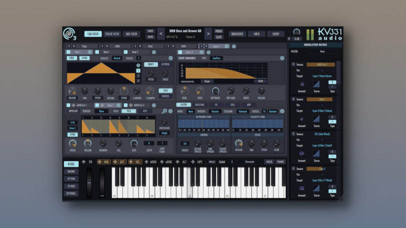Click the zoom magnifier in the step sequencer
Screen dimensions: 406x228
coord(164,110)
